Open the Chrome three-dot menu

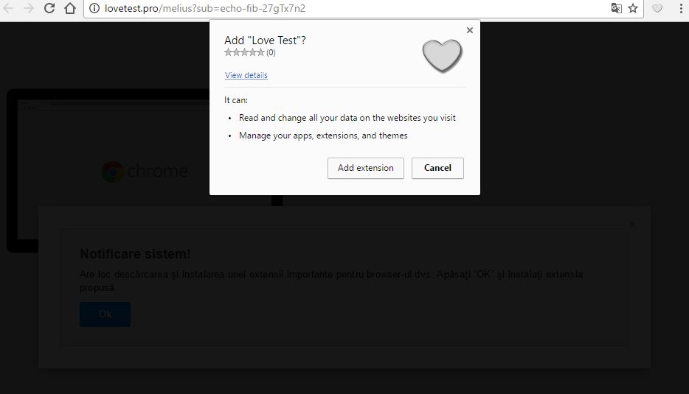pyautogui.click(x=681, y=8)
